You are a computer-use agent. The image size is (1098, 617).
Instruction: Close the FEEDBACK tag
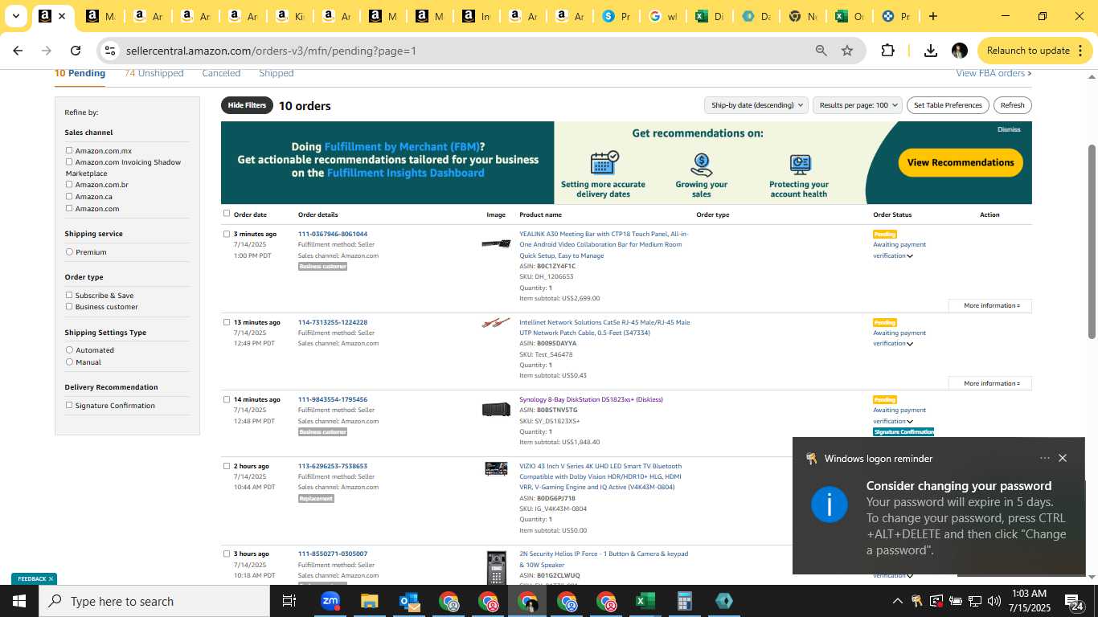[x=51, y=578]
